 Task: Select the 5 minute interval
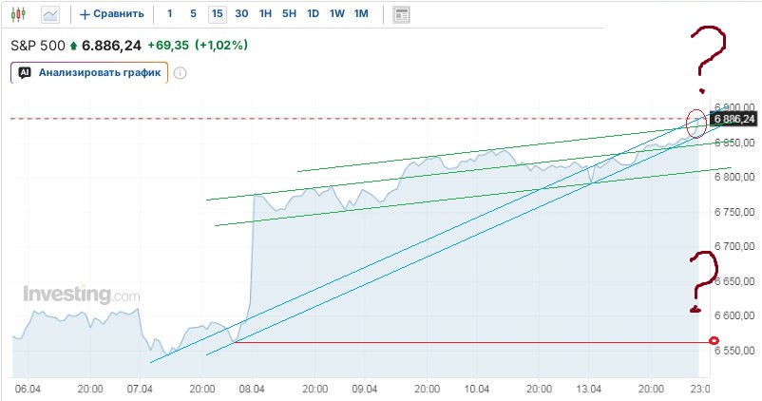[193, 14]
